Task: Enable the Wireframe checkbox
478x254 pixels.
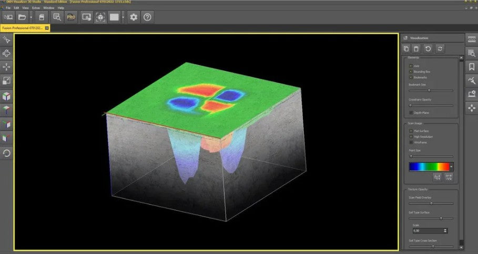Action: 411,142
